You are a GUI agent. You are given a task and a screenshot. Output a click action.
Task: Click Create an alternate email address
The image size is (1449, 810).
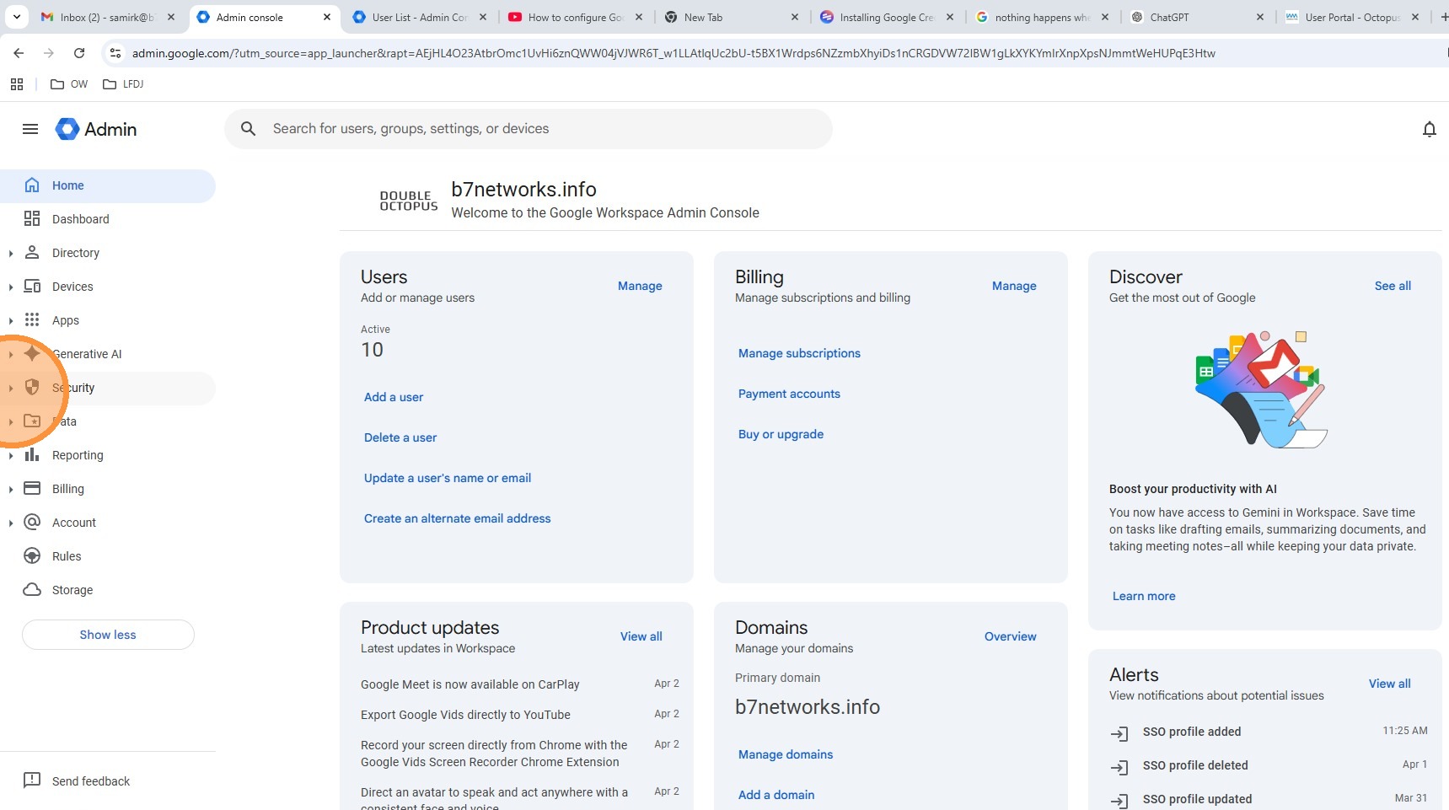(457, 518)
